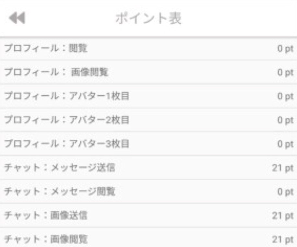Click 21 pt beside チャット：画像閲覧

(x=282, y=240)
